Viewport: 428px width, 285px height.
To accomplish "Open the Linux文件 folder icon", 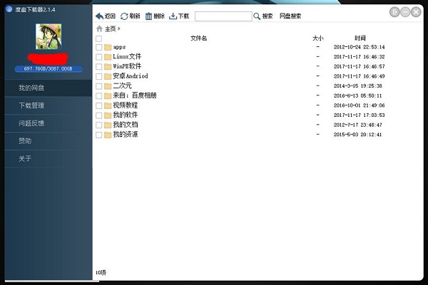I will tap(107, 56).
